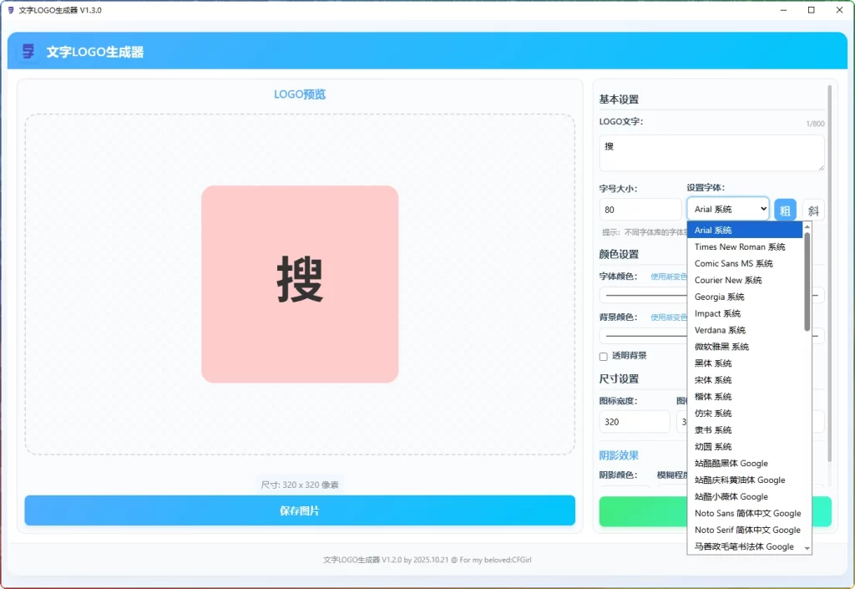Enable the 透明背景 checkbox
The height and width of the screenshot is (589, 855).
[x=604, y=356]
